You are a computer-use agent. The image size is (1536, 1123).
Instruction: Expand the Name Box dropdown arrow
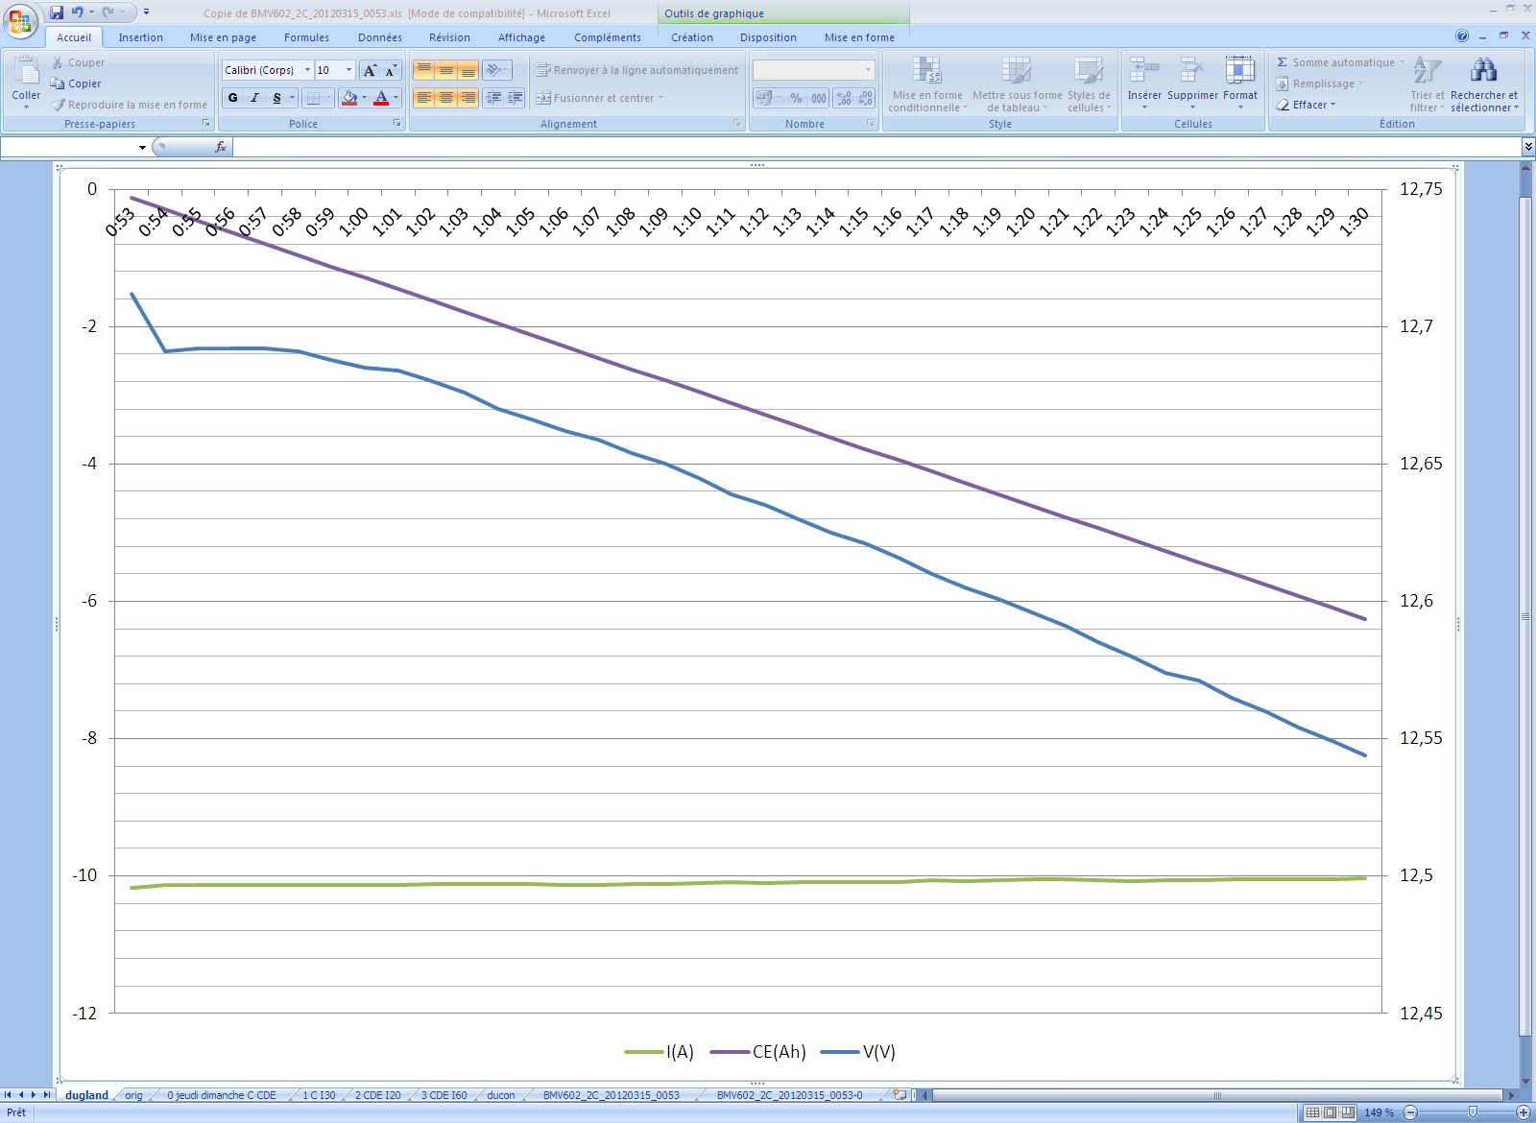[142, 147]
